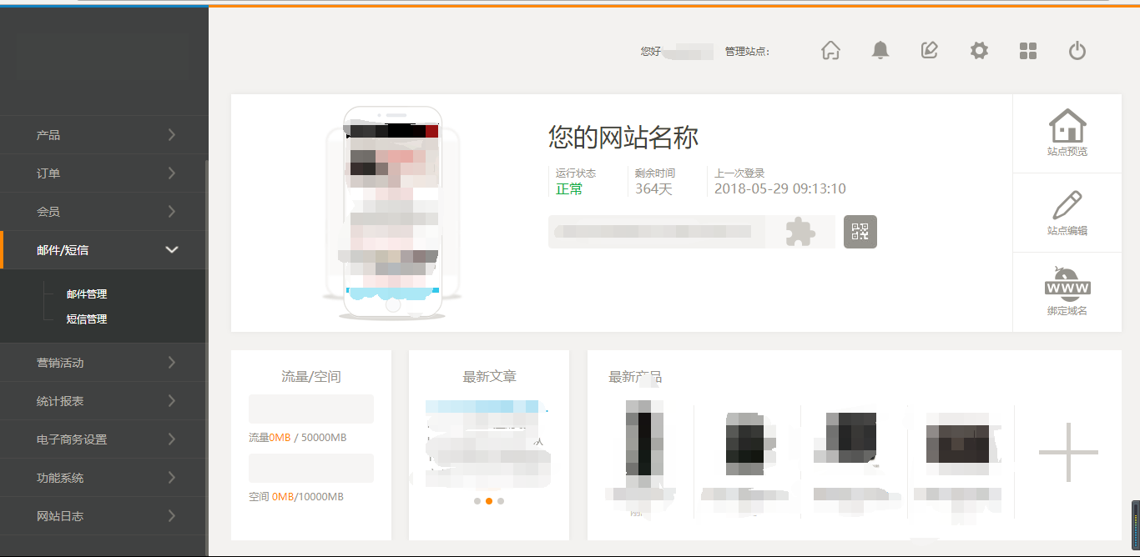Select 短信管理 submenu item

pyautogui.click(x=87, y=319)
